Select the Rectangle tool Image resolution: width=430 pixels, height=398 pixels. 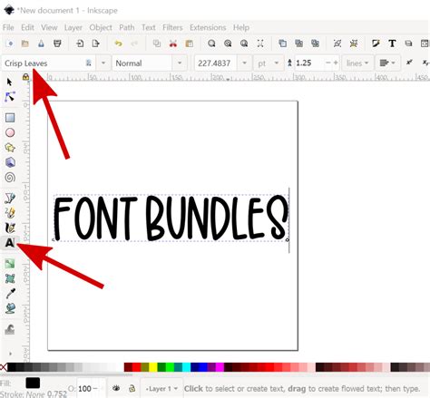click(10, 118)
